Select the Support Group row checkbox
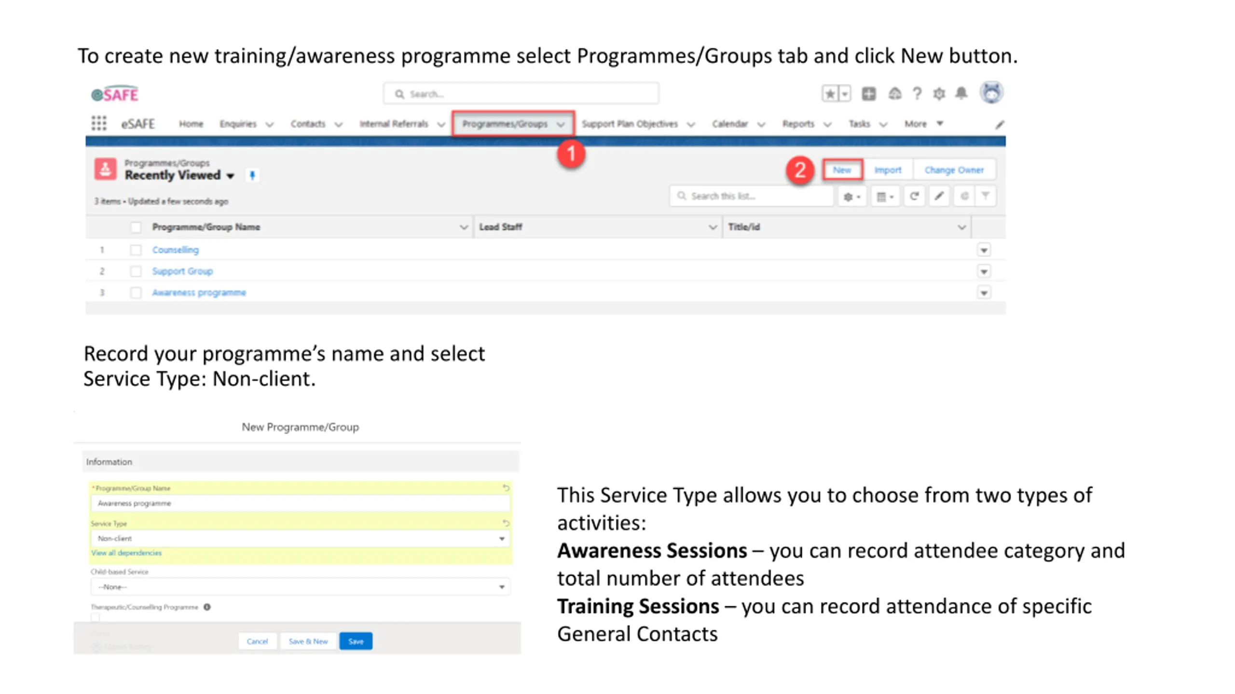The image size is (1235, 694). pyautogui.click(x=136, y=271)
